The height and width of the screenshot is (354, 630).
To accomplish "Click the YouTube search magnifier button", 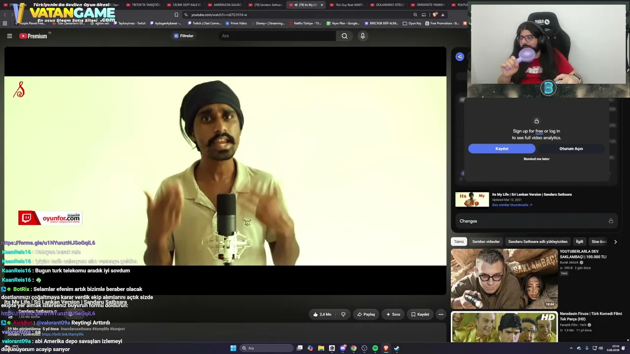I will tap(345, 36).
